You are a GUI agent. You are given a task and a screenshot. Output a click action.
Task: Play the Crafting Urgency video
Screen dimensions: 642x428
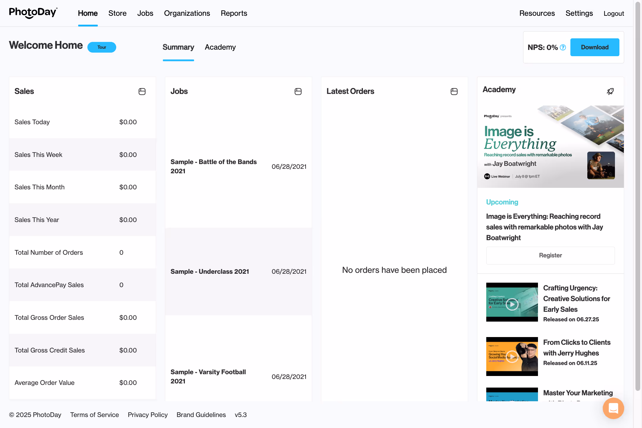pos(512,304)
